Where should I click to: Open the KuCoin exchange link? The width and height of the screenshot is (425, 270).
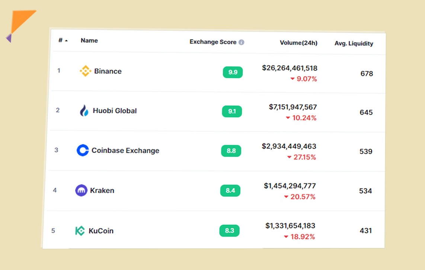coord(101,231)
